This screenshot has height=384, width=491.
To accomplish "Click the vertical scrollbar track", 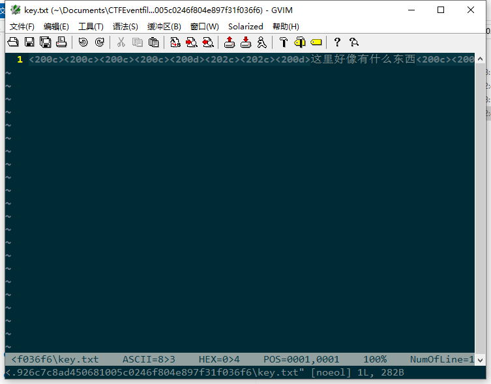I will point(480,209).
